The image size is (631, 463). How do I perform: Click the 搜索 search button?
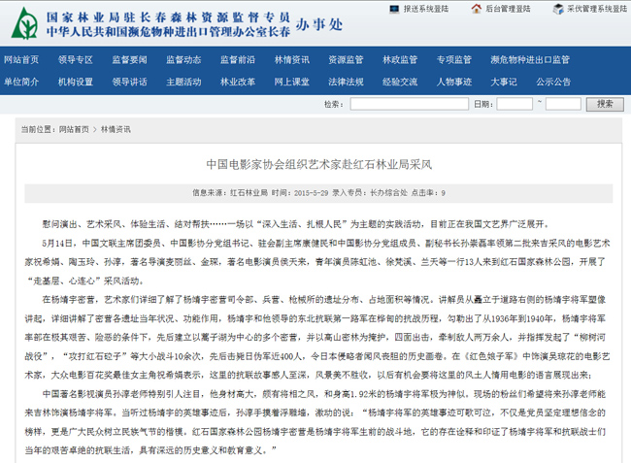coord(605,104)
